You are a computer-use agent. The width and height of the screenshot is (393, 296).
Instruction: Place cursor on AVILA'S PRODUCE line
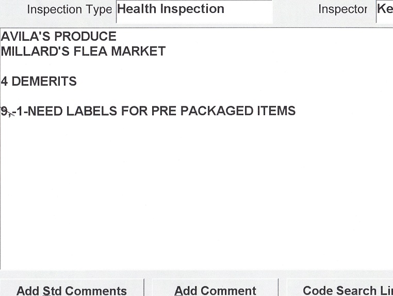click(x=59, y=37)
